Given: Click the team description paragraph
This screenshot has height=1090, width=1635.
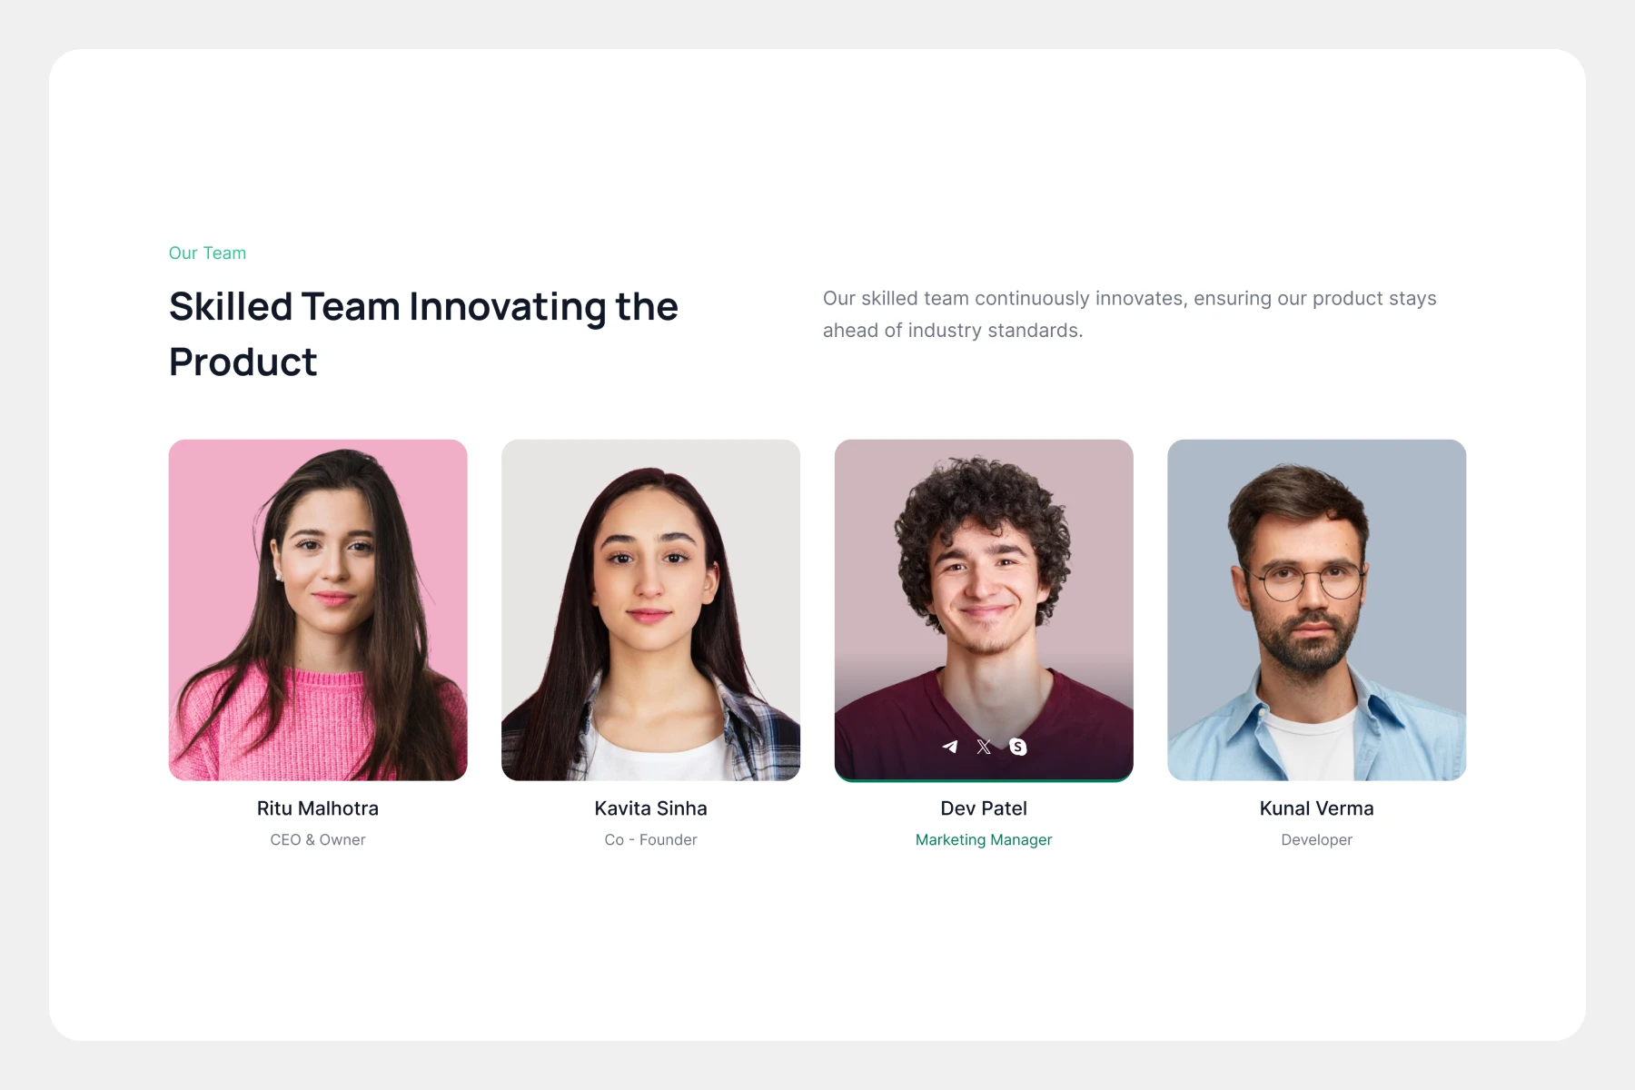Looking at the screenshot, I should (x=1129, y=314).
